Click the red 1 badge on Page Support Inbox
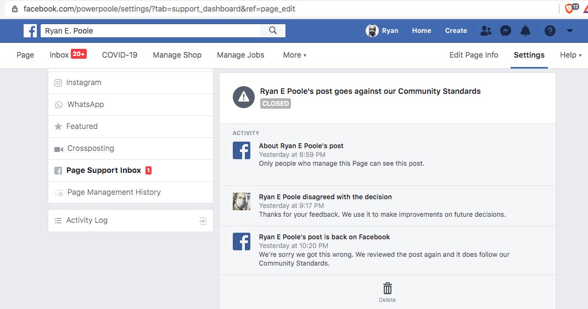This screenshot has width=588, height=309. tap(148, 170)
